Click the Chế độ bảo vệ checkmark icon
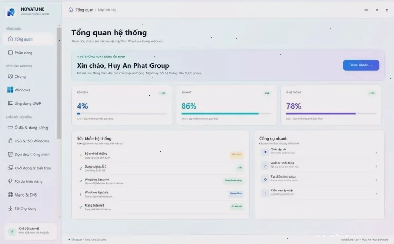 pos(12,231)
